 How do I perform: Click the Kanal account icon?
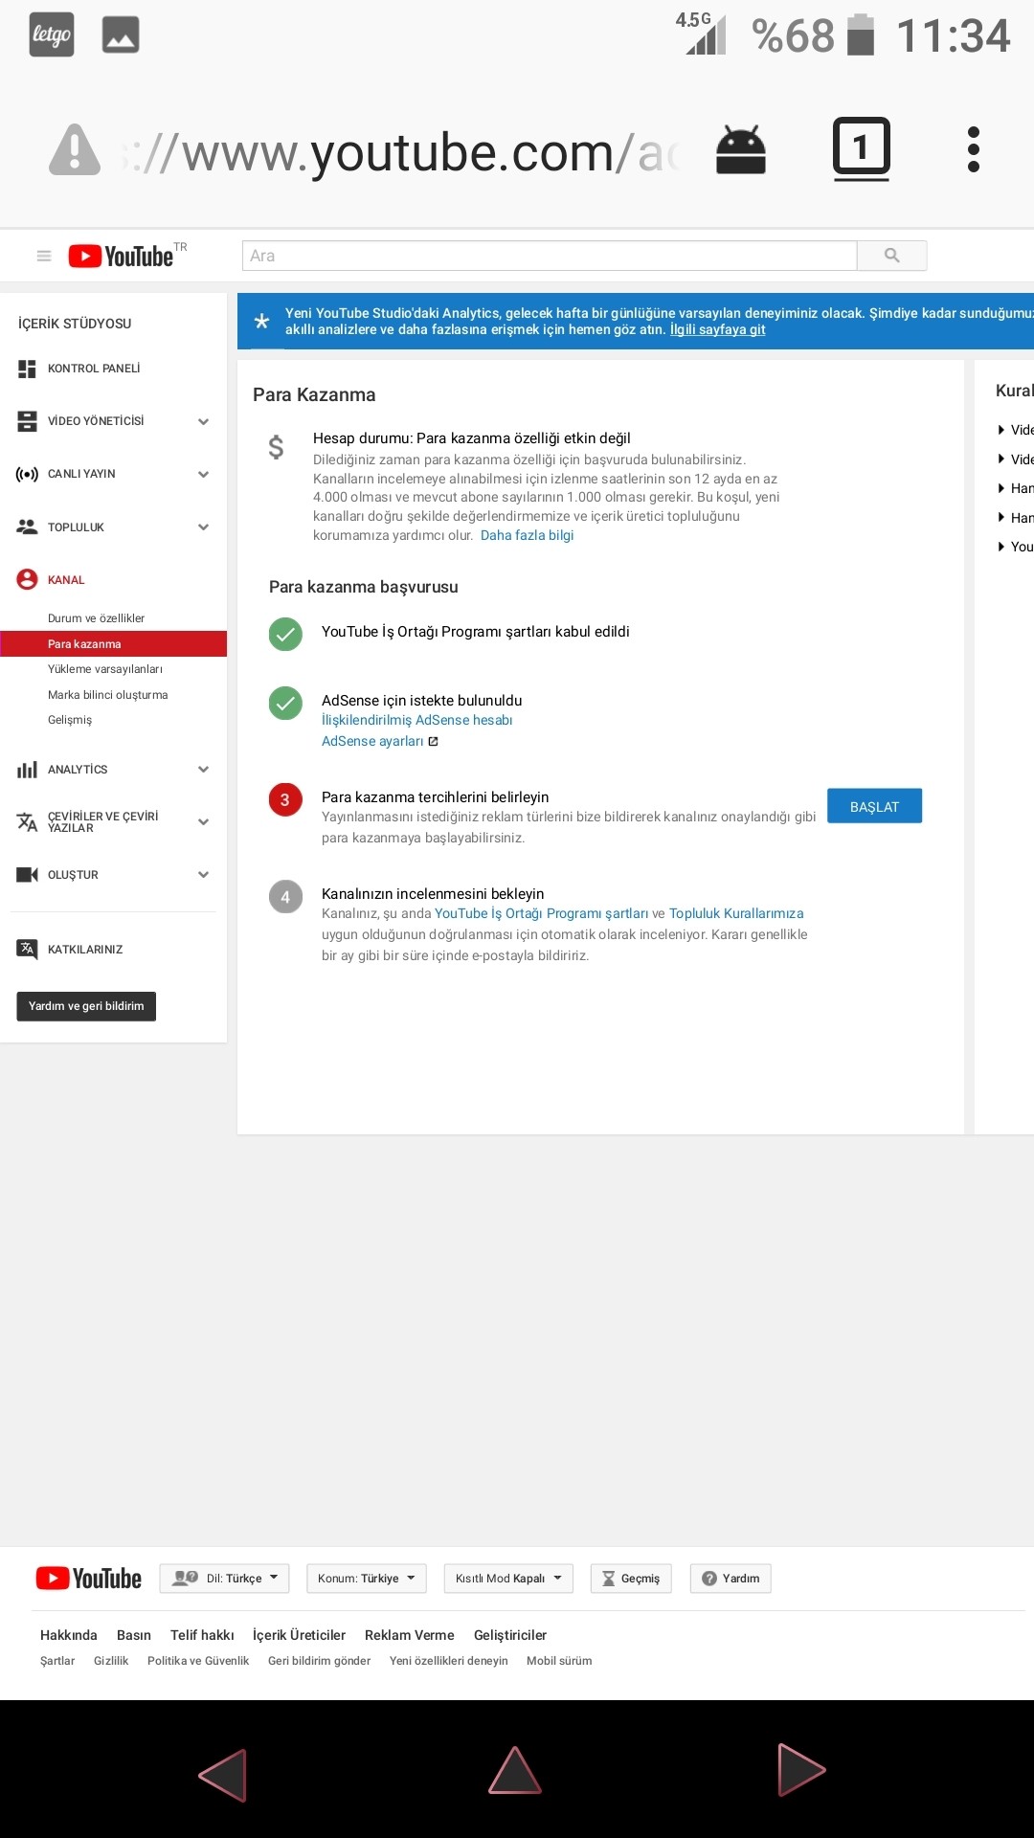pos(27,579)
